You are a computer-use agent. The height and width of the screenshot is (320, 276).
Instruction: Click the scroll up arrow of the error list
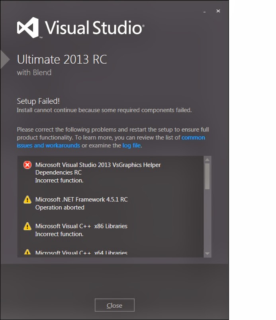207,160
